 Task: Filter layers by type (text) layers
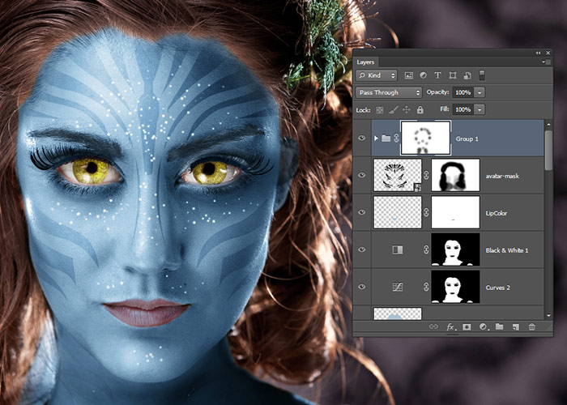[438, 76]
